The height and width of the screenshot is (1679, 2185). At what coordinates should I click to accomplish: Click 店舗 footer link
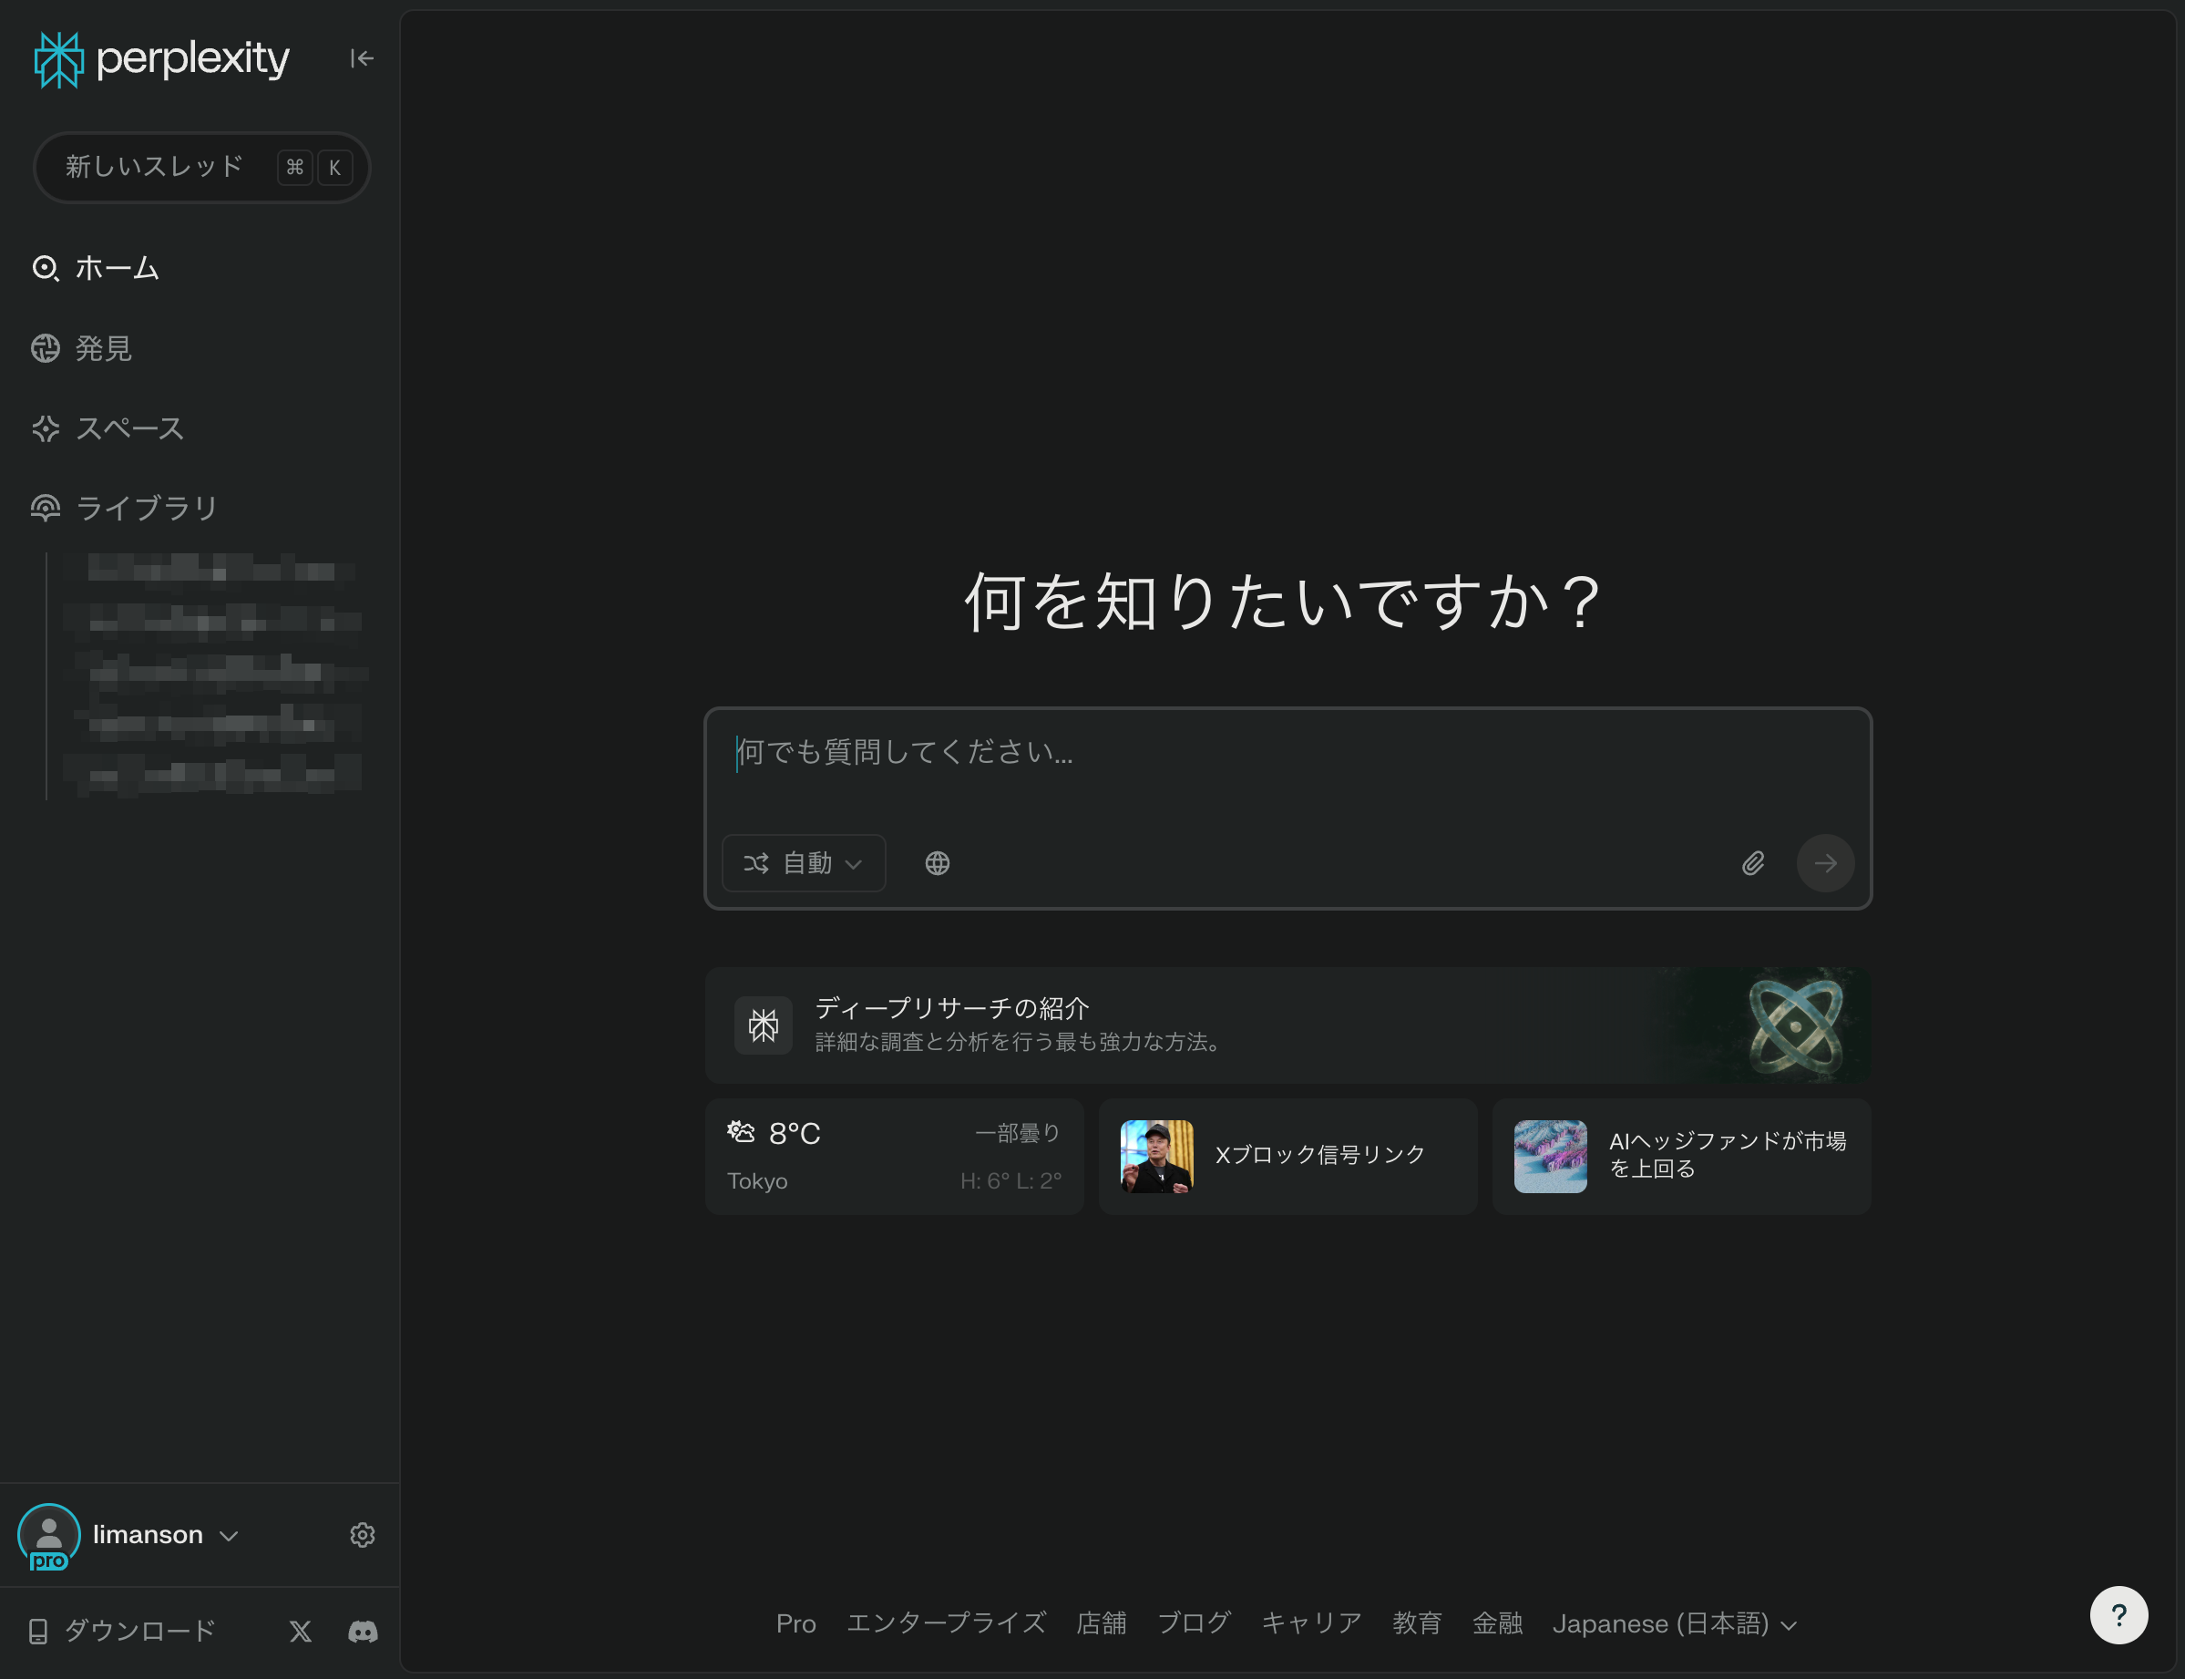pyautogui.click(x=1101, y=1623)
